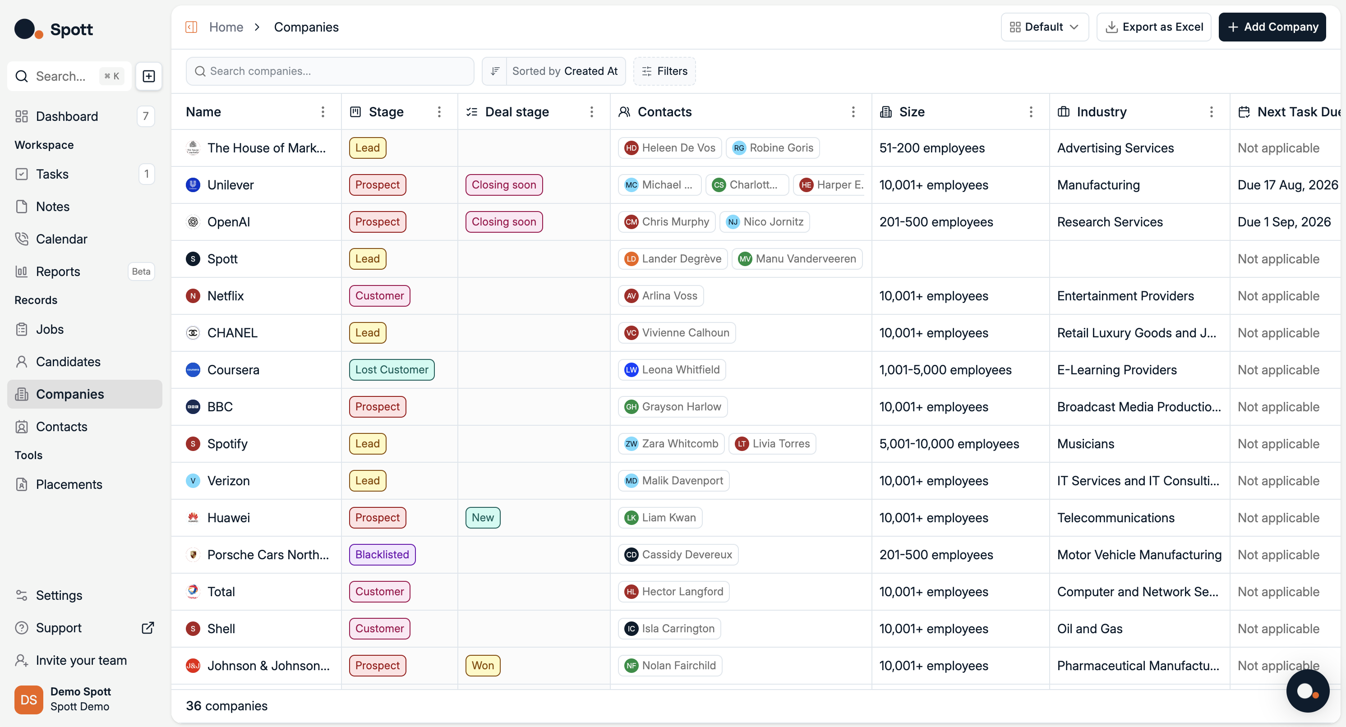Click the Search companies input field
Image resolution: width=1346 pixels, height=727 pixels.
pos(330,71)
